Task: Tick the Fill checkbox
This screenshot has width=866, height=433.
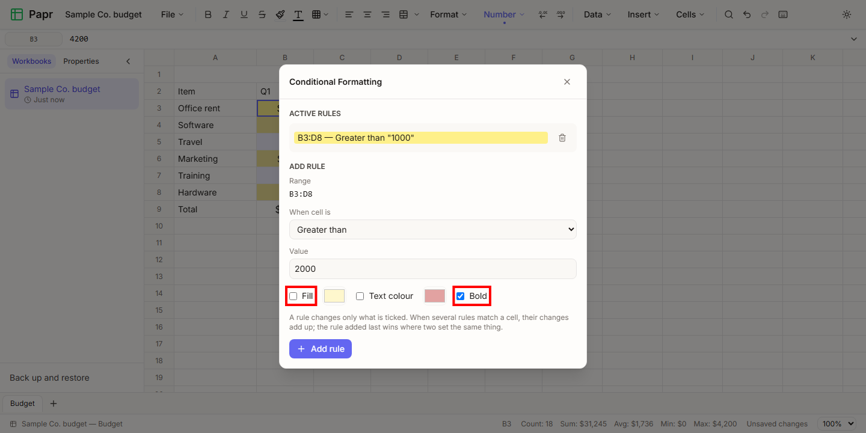Action: coord(293,296)
